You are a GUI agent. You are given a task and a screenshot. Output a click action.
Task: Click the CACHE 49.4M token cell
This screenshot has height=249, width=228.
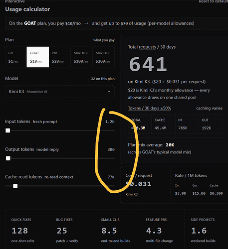point(163,124)
